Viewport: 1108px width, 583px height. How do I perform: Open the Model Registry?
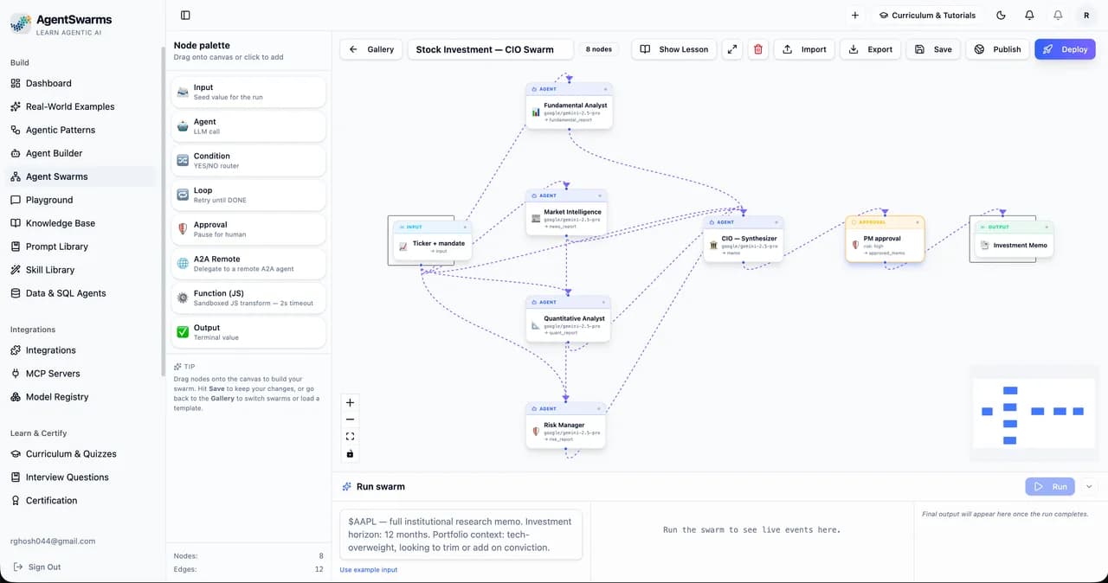(82, 397)
